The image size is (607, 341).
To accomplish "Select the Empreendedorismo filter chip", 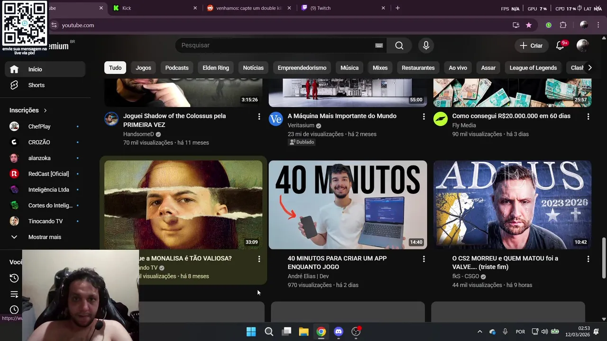I will point(302,68).
